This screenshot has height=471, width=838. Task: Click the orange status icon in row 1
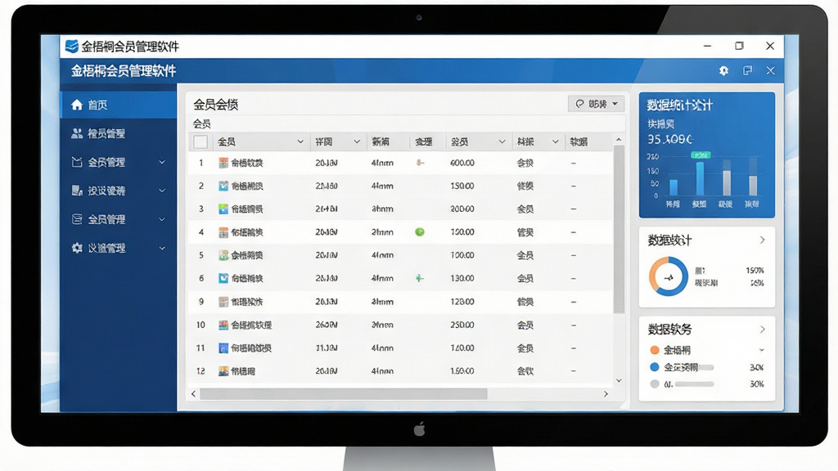pyautogui.click(x=420, y=163)
